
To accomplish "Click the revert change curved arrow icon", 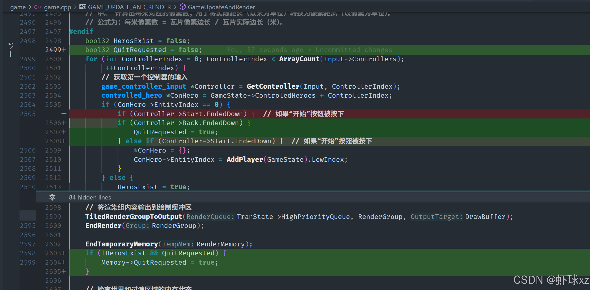I will coord(11,46).
